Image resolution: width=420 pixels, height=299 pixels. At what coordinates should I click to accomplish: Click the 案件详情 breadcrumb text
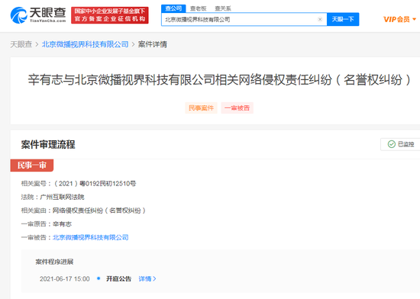coord(153,44)
